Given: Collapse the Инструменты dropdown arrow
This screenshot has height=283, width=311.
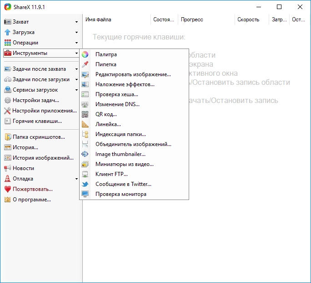Looking at the screenshot, I should coord(76,53).
